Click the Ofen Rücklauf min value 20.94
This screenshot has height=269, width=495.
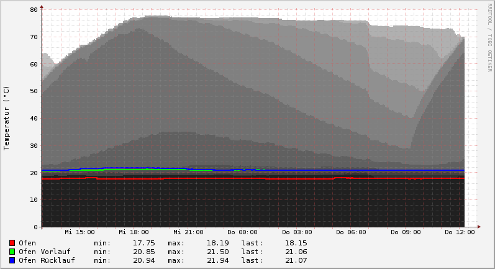[143, 260]
